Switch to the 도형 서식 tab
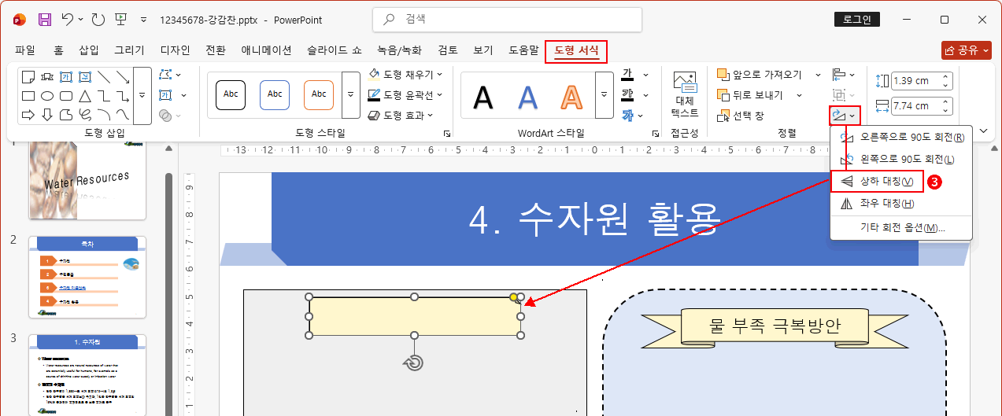This screenshot has width=1002, height=416. (x=576, y=50)
